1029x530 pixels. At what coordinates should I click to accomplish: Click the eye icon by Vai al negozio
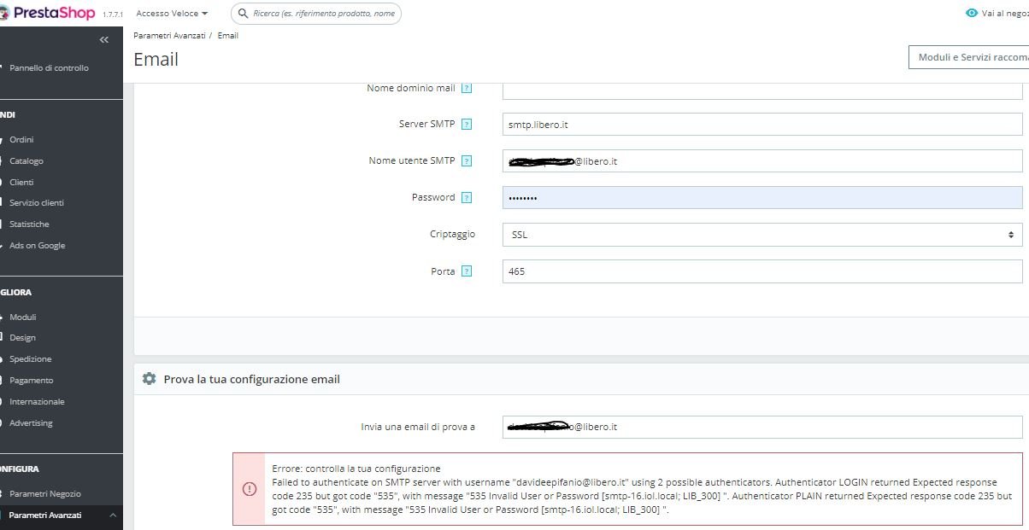[972, 13]
